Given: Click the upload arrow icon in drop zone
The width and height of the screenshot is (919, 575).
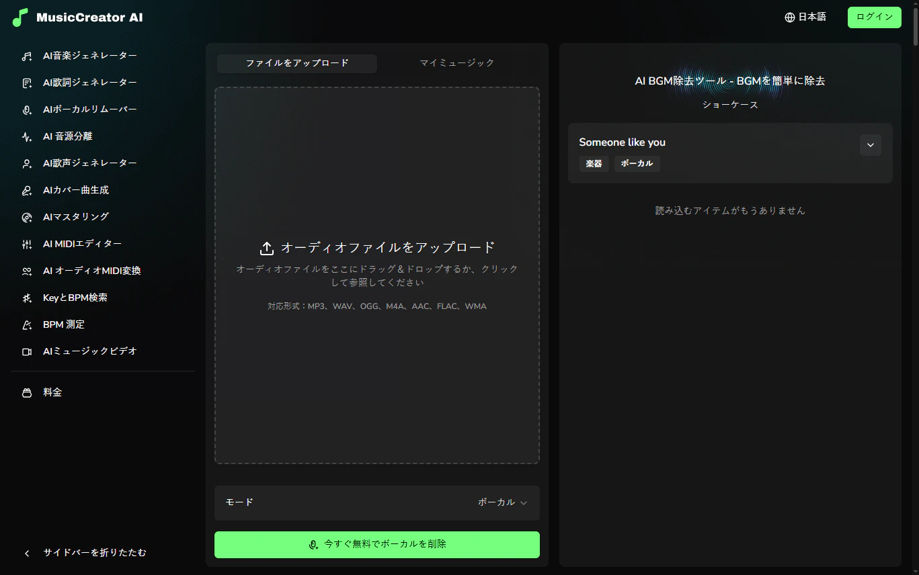Looking at the screenshot, I should tap(267, 249).
